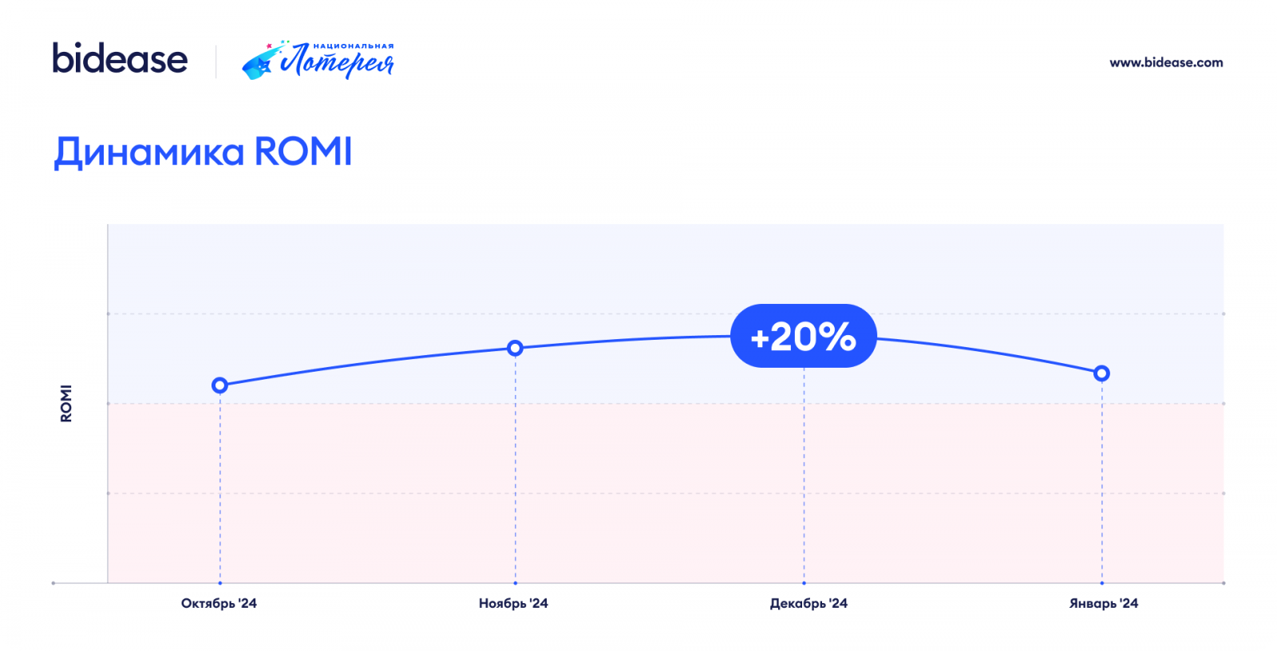1277x651 pixels.
Task: Click the January tick dot on x-axis
Action: tap(1101, 583)
